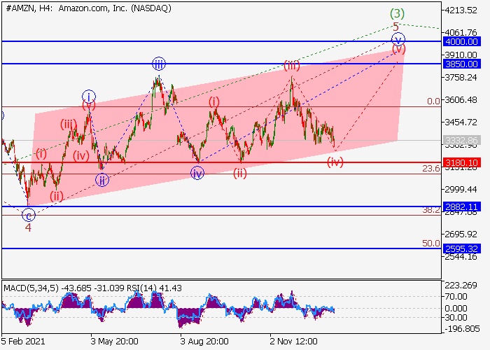Select the blue 3850.00 price level label
490x350 pixels.
[x=461, y=64]
